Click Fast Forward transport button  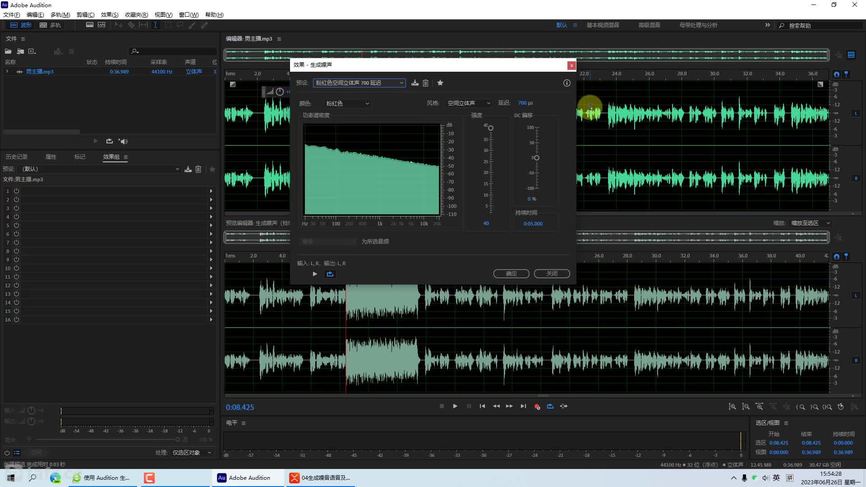509,406
